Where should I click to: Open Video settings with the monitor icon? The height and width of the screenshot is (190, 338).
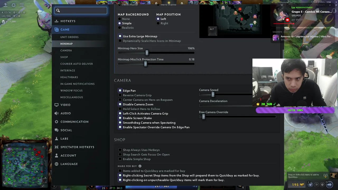56,105
